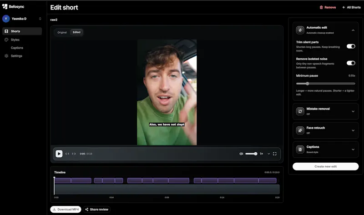Switch to the Original video tab
The image size is (364, 215).
pyautogui.click(x=62, y=32)
